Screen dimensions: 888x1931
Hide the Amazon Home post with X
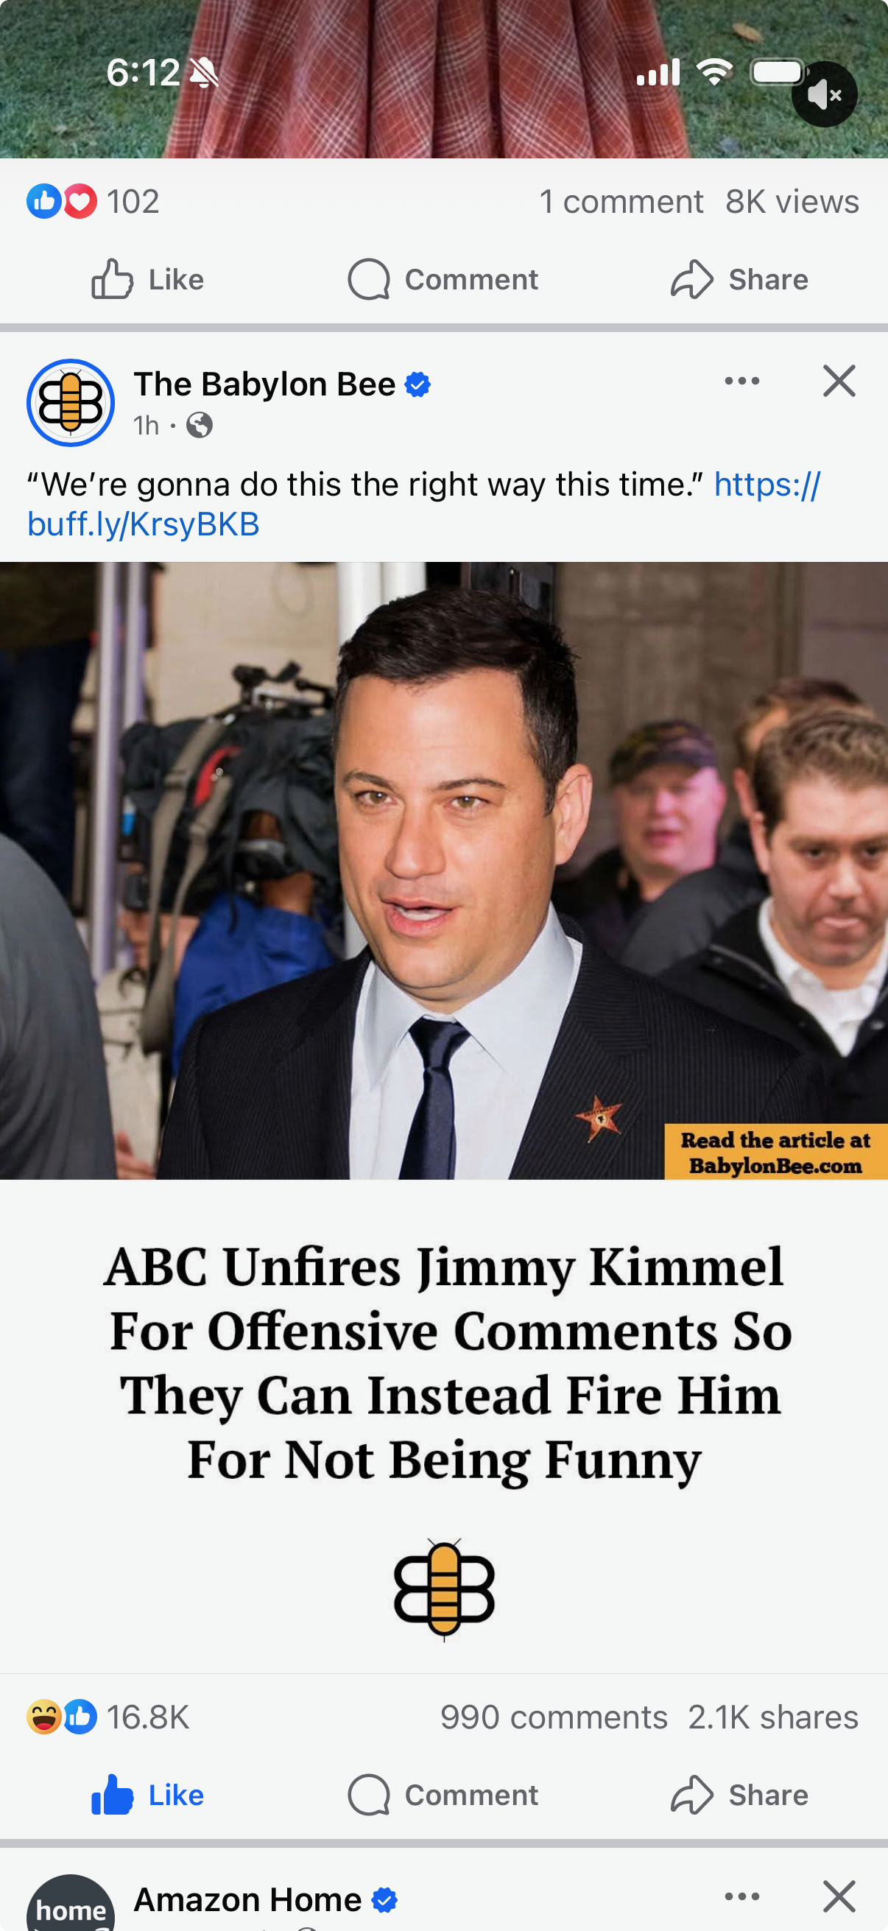pyautogui.click(x=839, y=1896)
